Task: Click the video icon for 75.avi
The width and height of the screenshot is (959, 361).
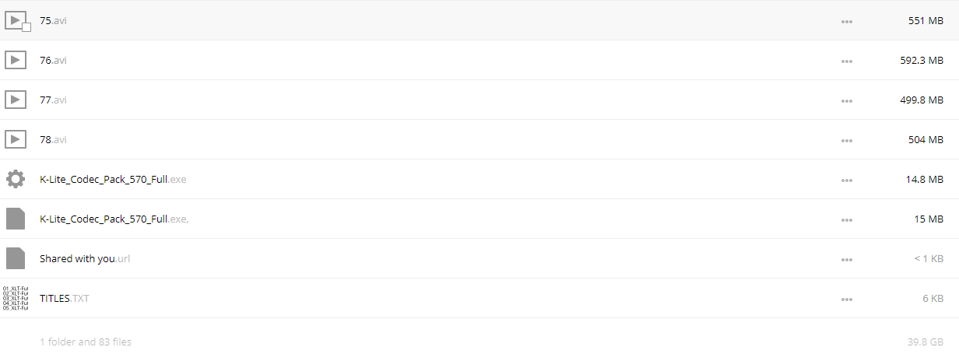Action: [x=16, y=20]
